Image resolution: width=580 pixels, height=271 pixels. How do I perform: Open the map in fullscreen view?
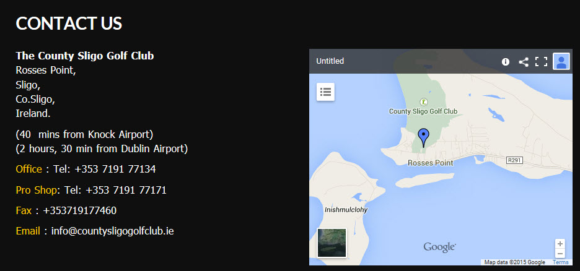(x=541, y=61)
